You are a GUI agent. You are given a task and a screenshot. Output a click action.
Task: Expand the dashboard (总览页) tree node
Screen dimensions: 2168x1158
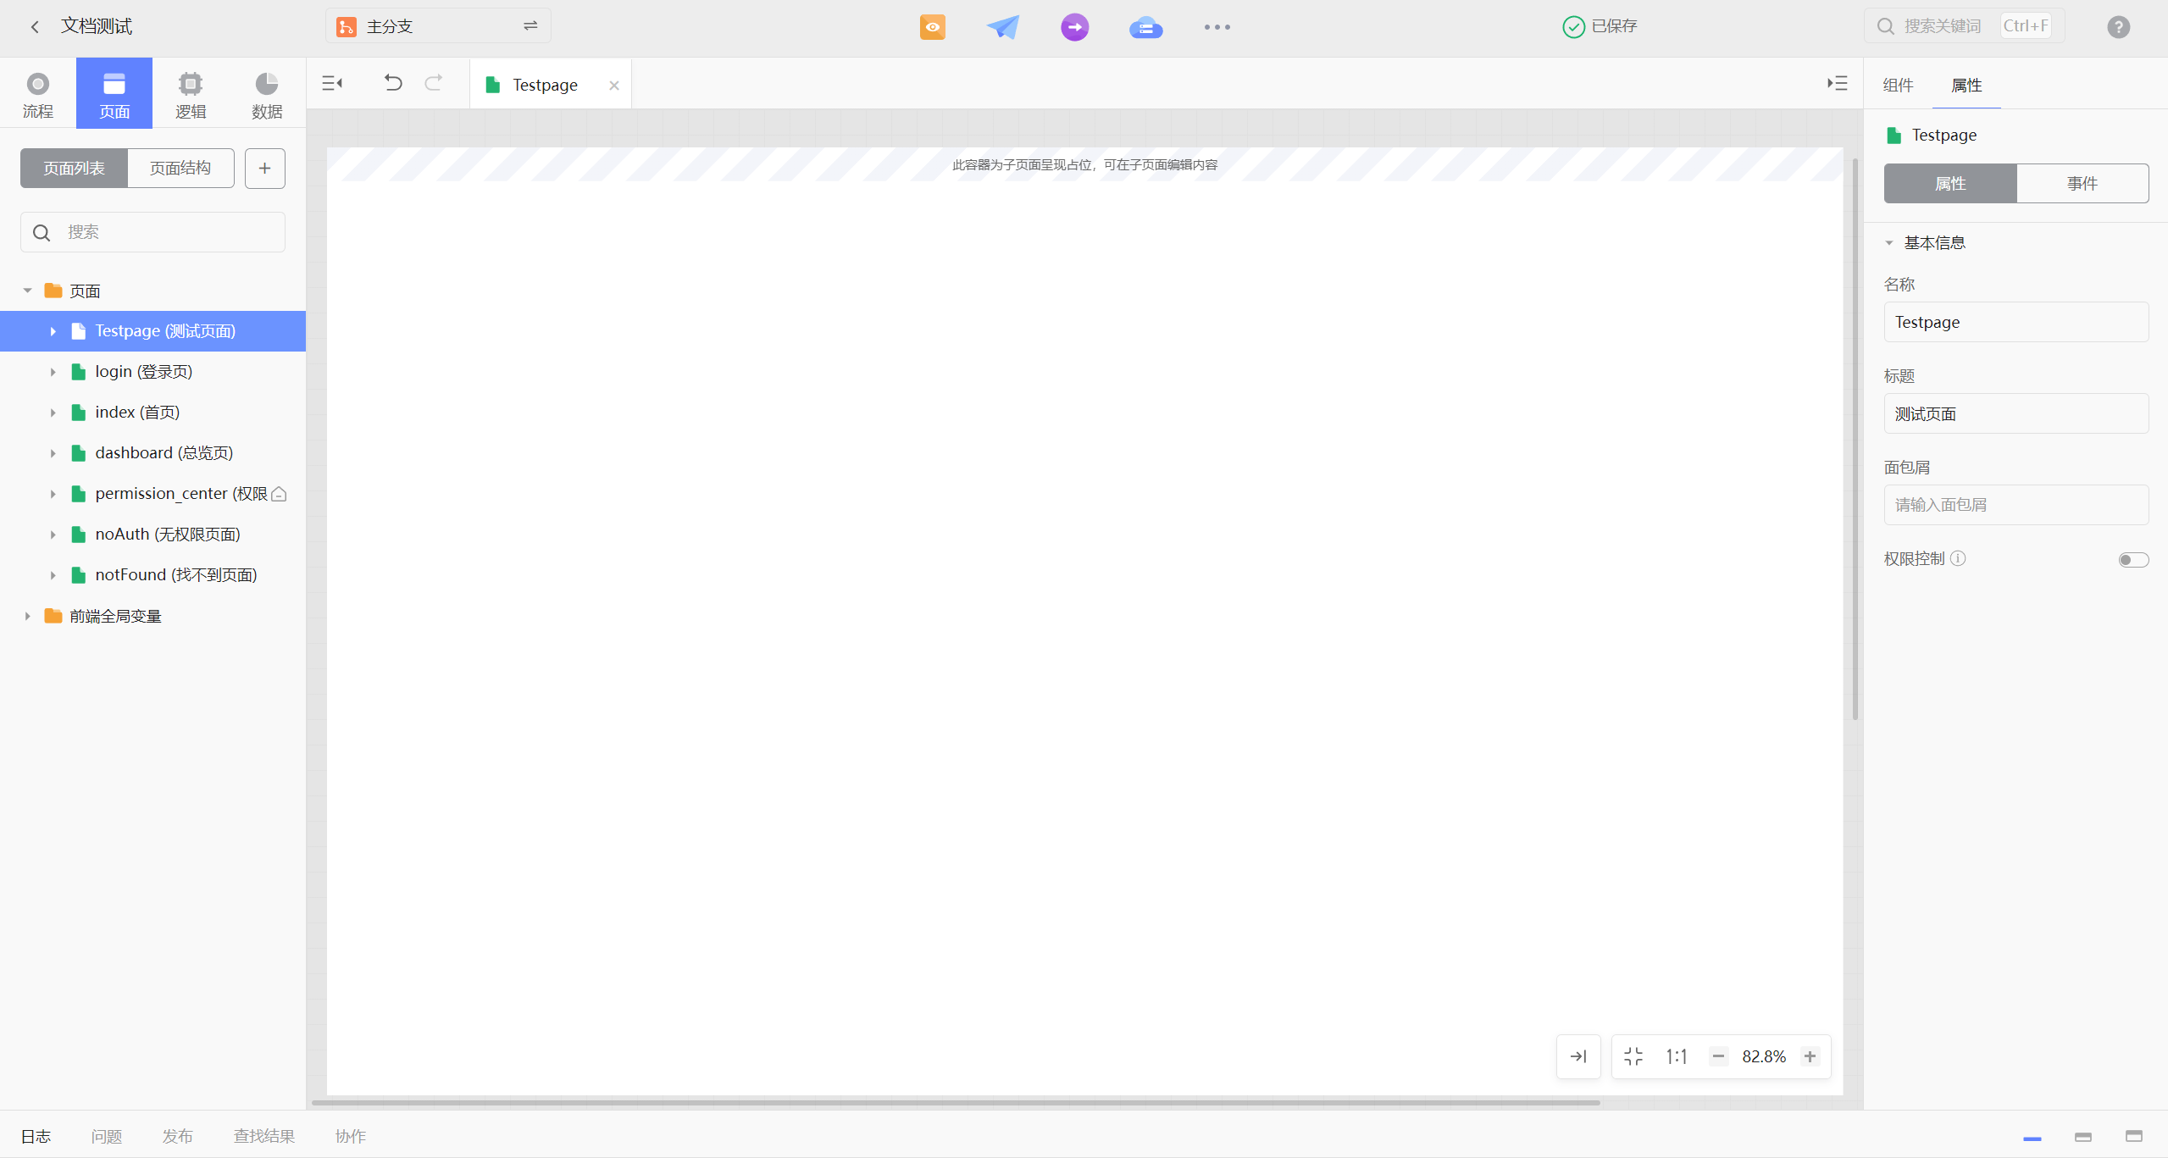(53, 453)
